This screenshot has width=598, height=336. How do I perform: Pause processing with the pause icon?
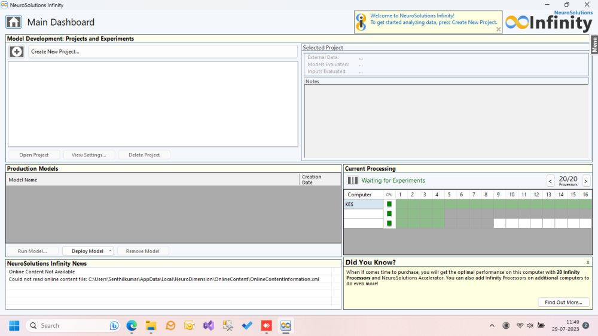(353, 180)
